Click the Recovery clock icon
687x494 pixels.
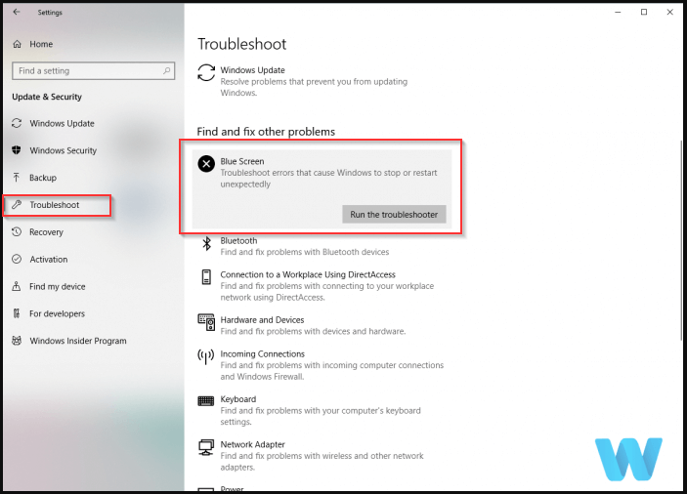(x=17, y=231)
